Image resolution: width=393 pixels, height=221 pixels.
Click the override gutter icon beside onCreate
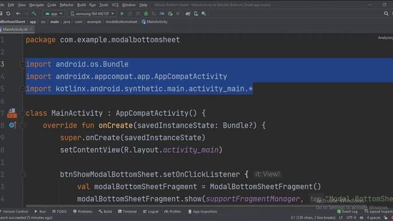click(x=12, y=125)
